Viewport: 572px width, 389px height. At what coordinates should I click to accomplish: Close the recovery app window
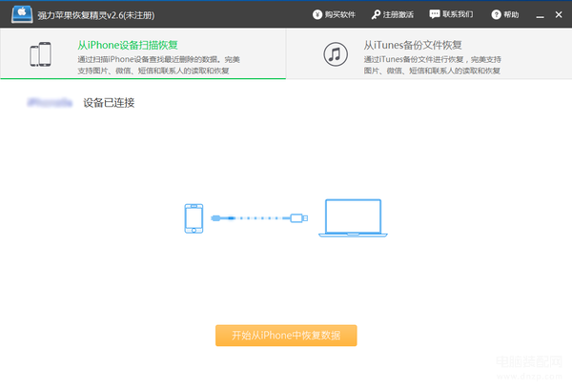559,14
